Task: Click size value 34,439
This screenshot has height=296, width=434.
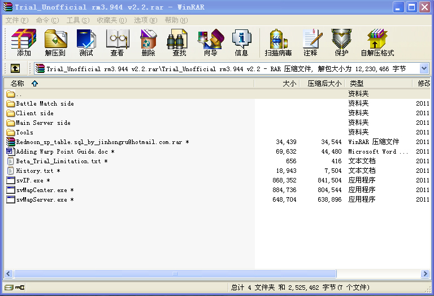Action: pyautogui.click(x=286, y=142)
